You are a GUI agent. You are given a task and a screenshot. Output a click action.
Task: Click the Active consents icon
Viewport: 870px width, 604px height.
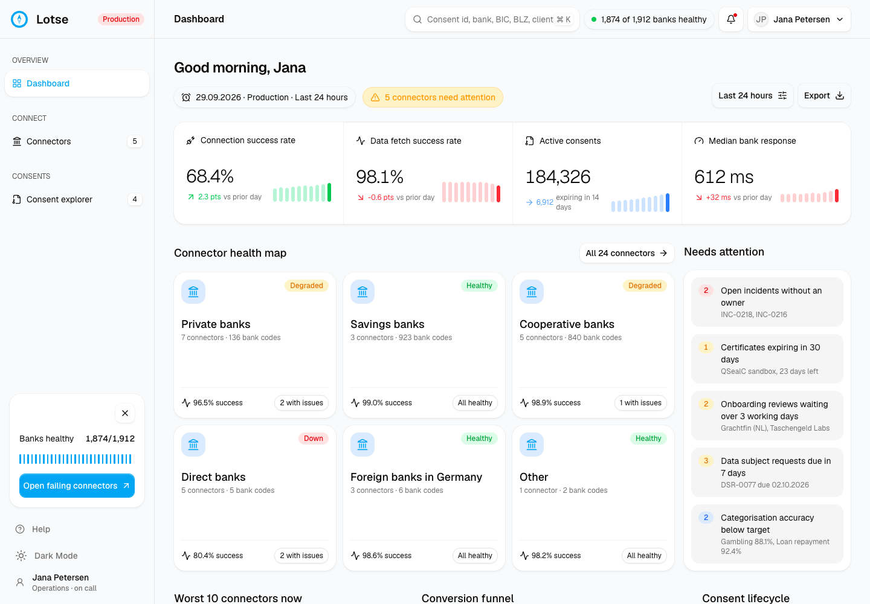coord(530,141)
